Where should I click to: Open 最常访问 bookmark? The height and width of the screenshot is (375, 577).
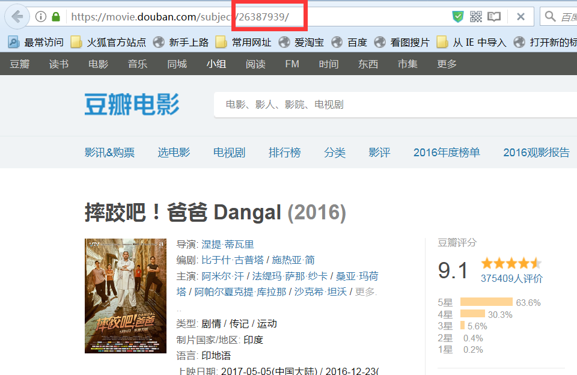tap(35, 42)
